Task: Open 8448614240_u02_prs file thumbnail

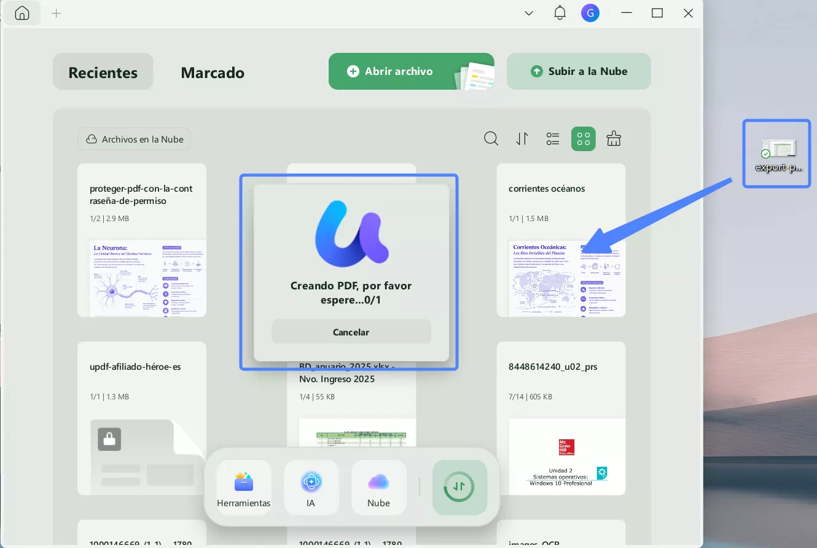Action: [567, 456]
